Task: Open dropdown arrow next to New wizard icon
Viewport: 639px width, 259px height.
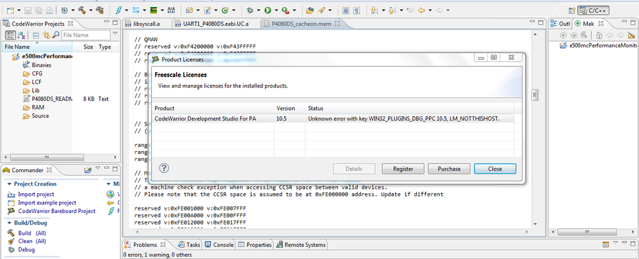Action: click(x=19, y=10)
